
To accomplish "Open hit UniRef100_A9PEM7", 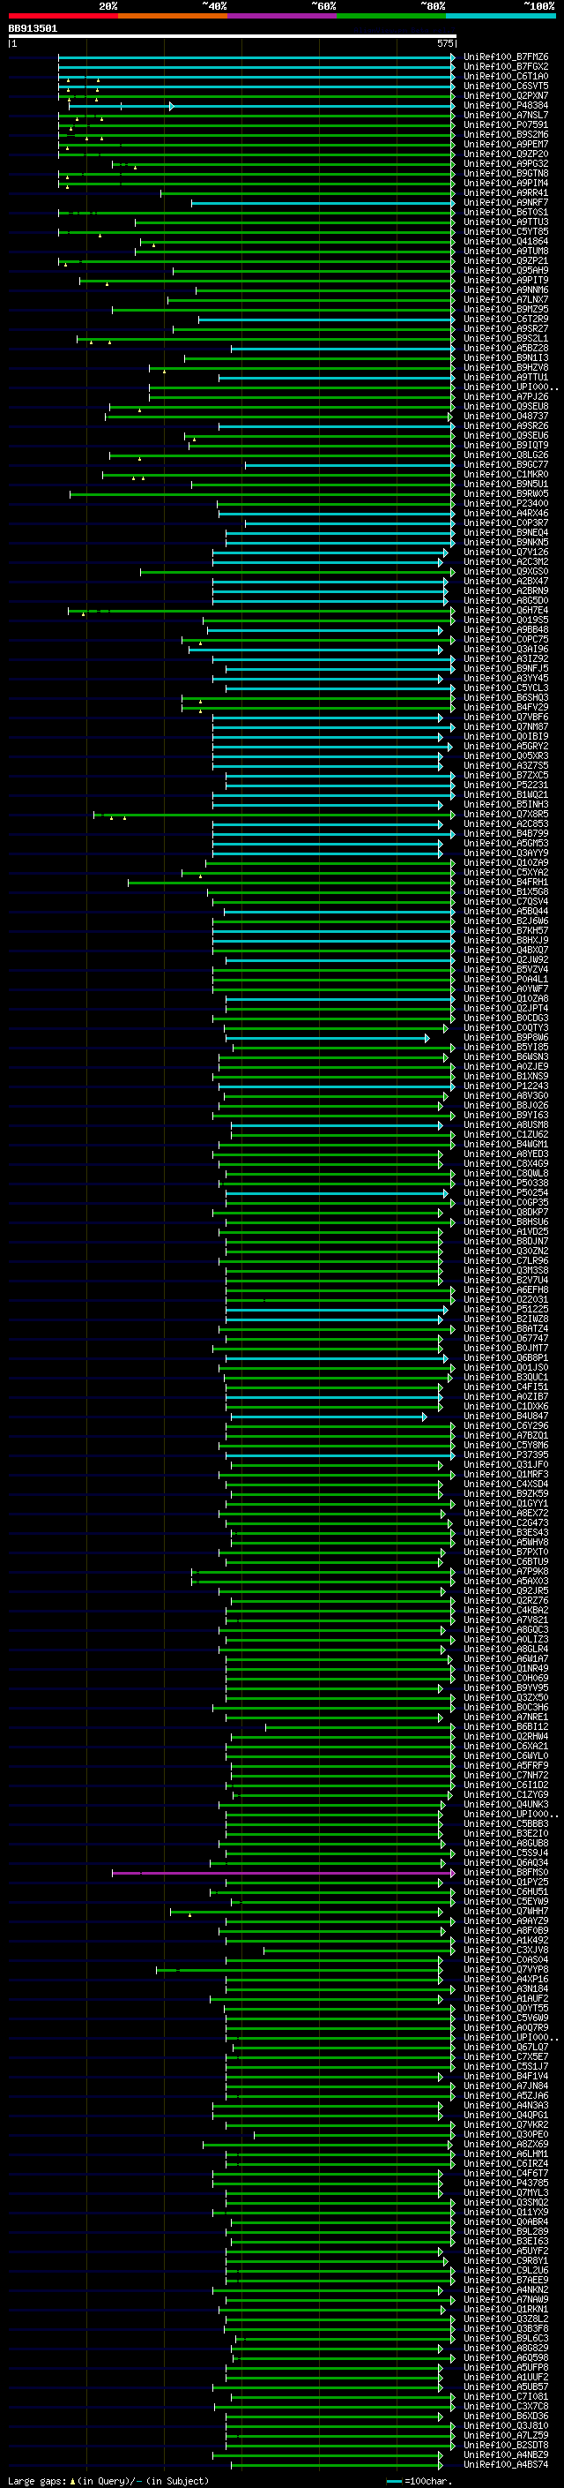I will tap(505, 145).
